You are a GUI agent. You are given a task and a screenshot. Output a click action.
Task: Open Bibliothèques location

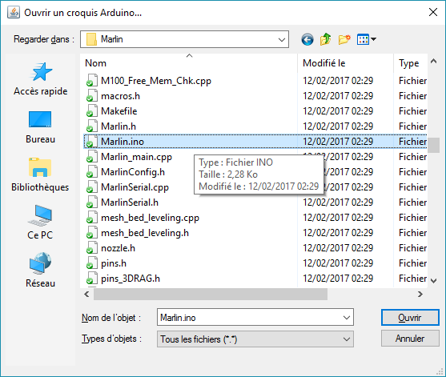pyautogui.click(x=40, y=174)
